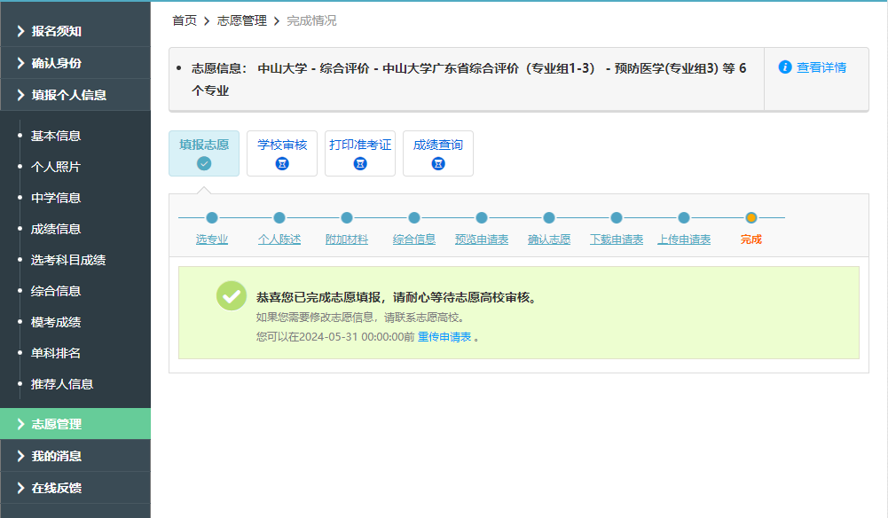Click the 恭喜您已完成志愿填报 message

pos(396,297)
